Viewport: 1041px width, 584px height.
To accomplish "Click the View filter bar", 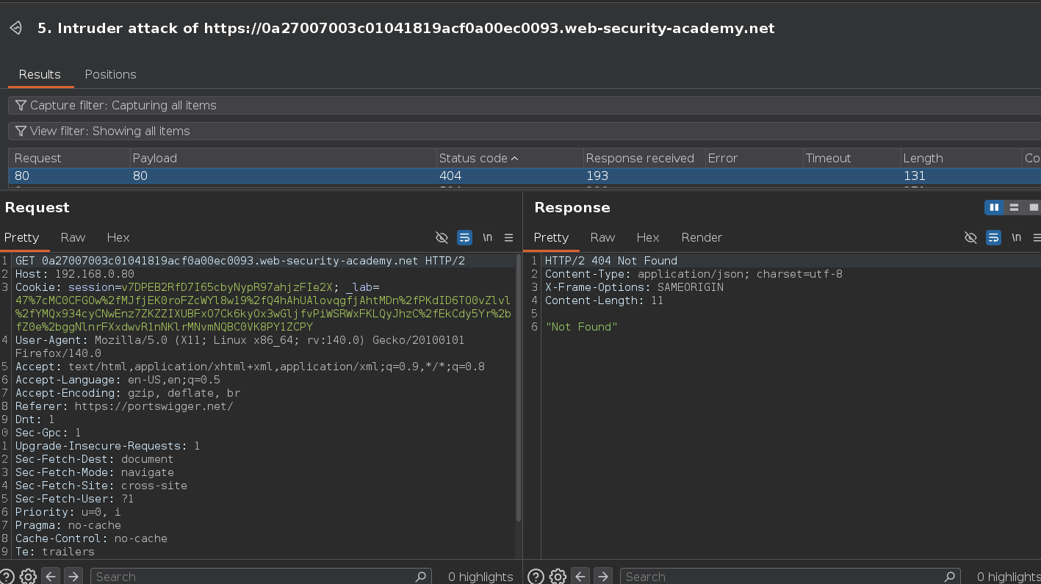I will pos(525,131).
